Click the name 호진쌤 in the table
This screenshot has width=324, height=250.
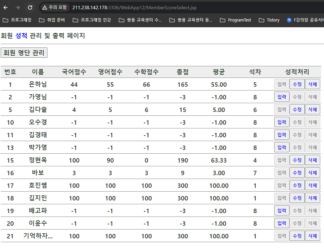coord(38,185)
